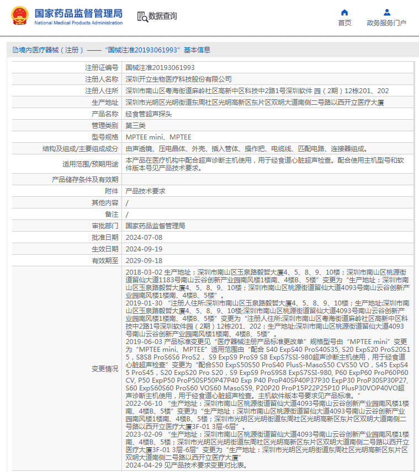Open 国家药品监督管理局 site title

[x=78, y=13]
